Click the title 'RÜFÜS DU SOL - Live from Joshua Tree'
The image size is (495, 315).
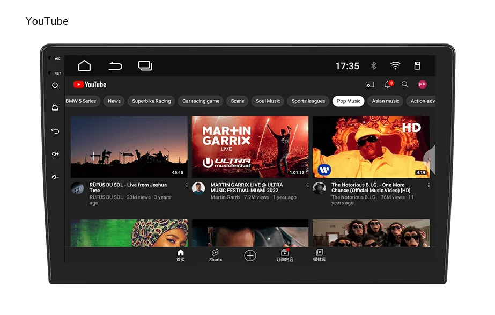(128, 187)
